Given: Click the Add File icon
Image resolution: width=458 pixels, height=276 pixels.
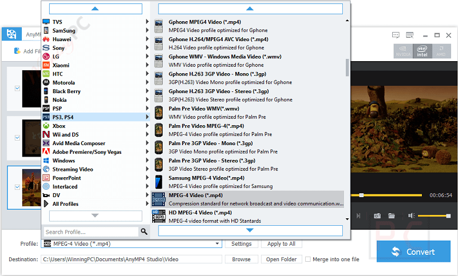Looking at the screenshot, I should pos(17,51).
